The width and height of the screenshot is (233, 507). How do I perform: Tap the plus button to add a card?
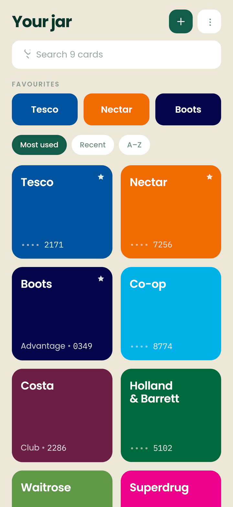pyautogui.click(x=181, y=21)
